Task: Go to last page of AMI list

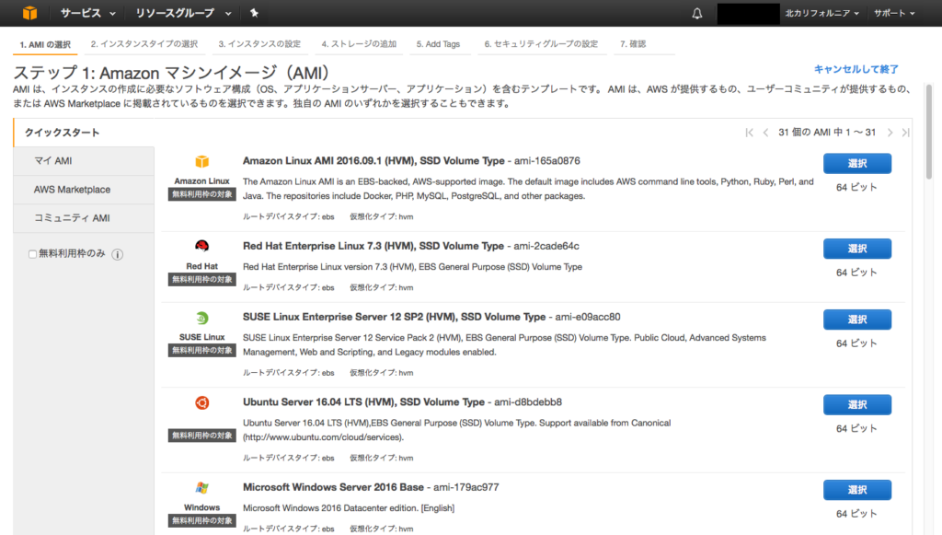Action: click(x=905, y=133)
